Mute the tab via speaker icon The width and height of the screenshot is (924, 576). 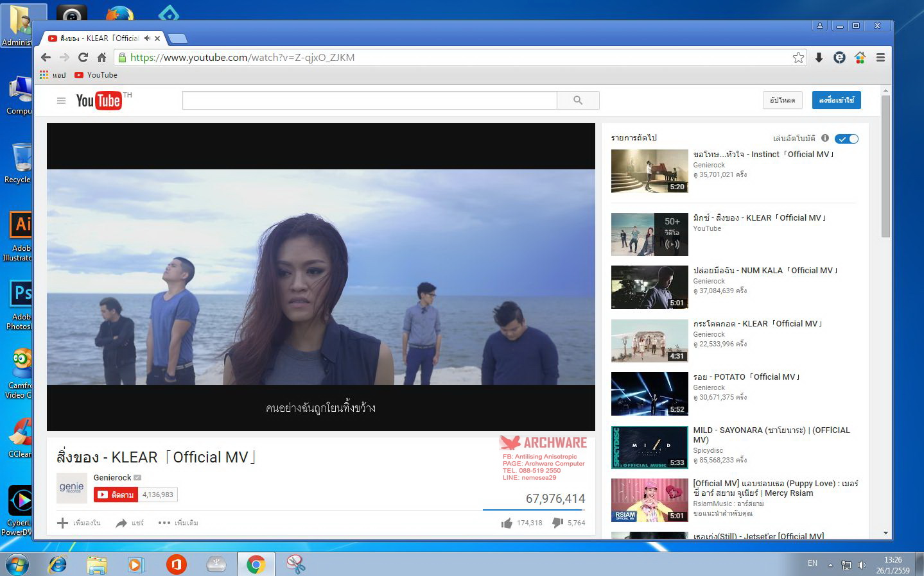[x=147, y=38]
